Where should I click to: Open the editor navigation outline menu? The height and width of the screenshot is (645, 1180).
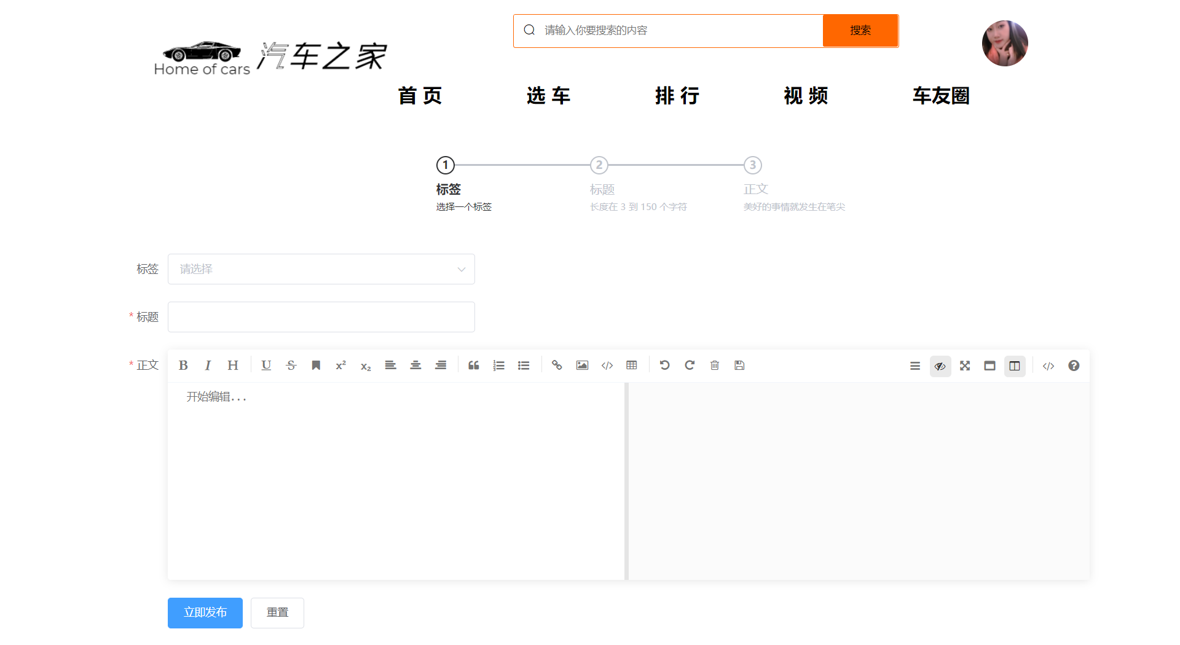click(915, 365)
